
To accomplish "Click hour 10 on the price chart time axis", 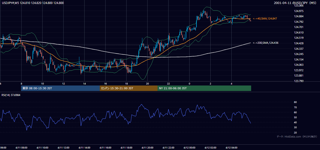I will click(x=43, y=83).
